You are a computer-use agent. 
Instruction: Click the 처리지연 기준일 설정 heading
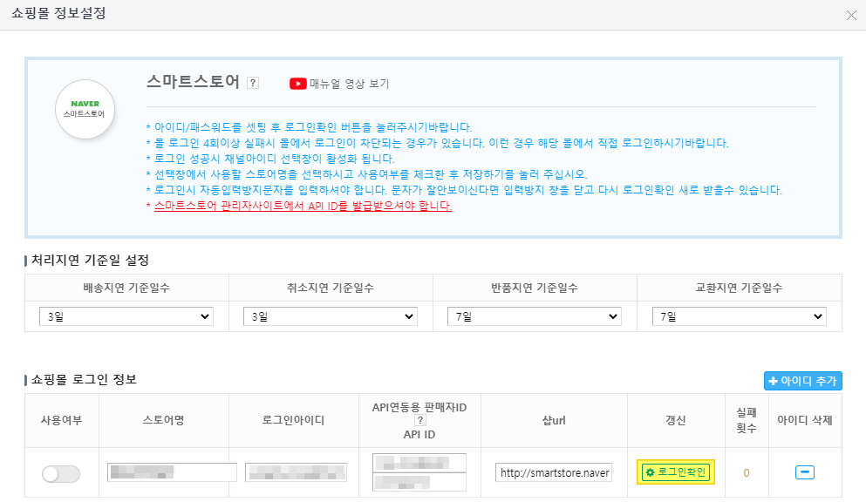coord(90,260)
